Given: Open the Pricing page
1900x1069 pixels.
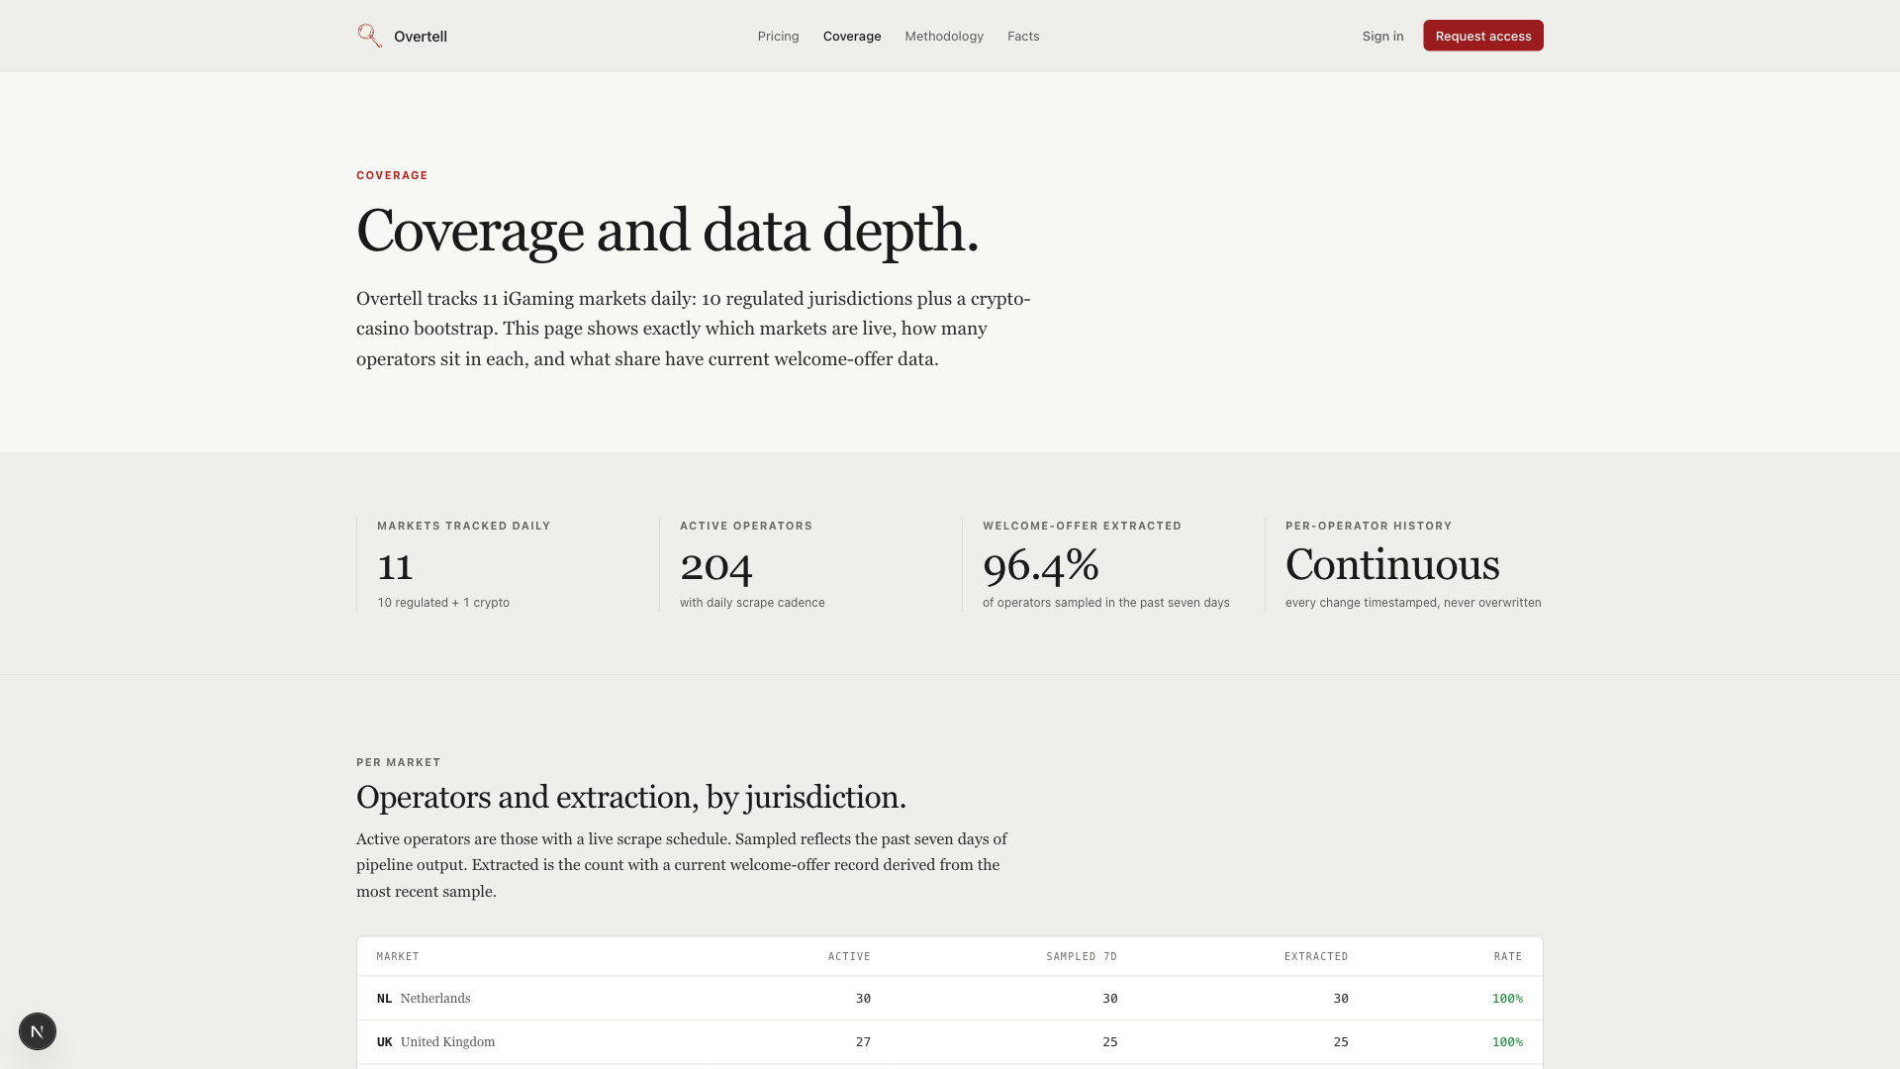Looking at the screenshot, I should coord(778,36).
